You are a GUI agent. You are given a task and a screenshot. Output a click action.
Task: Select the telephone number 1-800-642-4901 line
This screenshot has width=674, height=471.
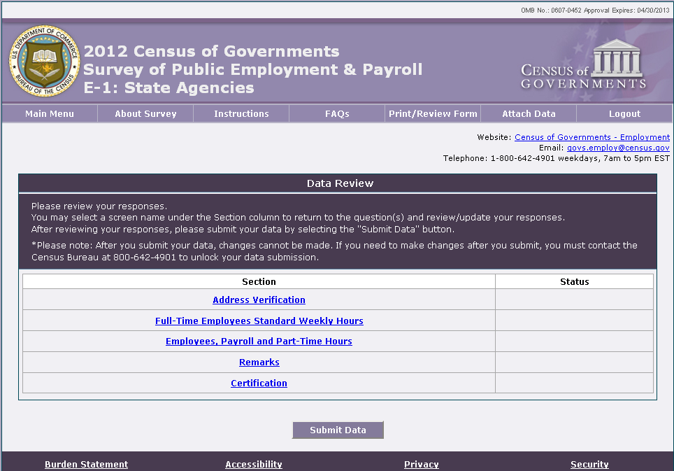(557, 158)
